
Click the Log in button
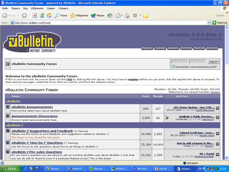(213, 62)
